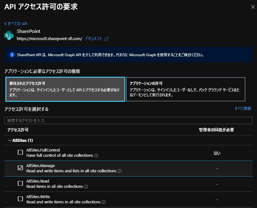Click the SharePoint title text
Image resolution: width=257 pixels, height=208 pixels.
(x=29, y=31)
